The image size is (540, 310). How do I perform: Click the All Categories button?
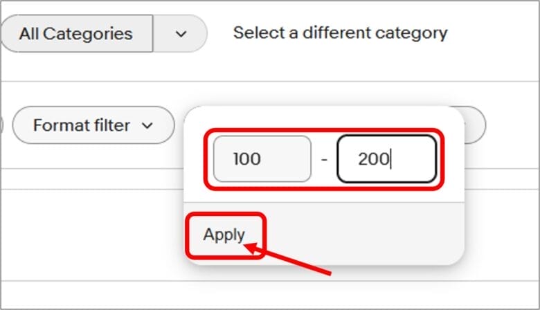[76, 33]
